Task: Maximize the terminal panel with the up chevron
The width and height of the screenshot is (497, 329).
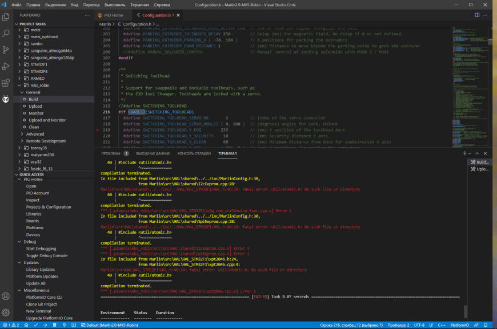Action: coord(477,153)
